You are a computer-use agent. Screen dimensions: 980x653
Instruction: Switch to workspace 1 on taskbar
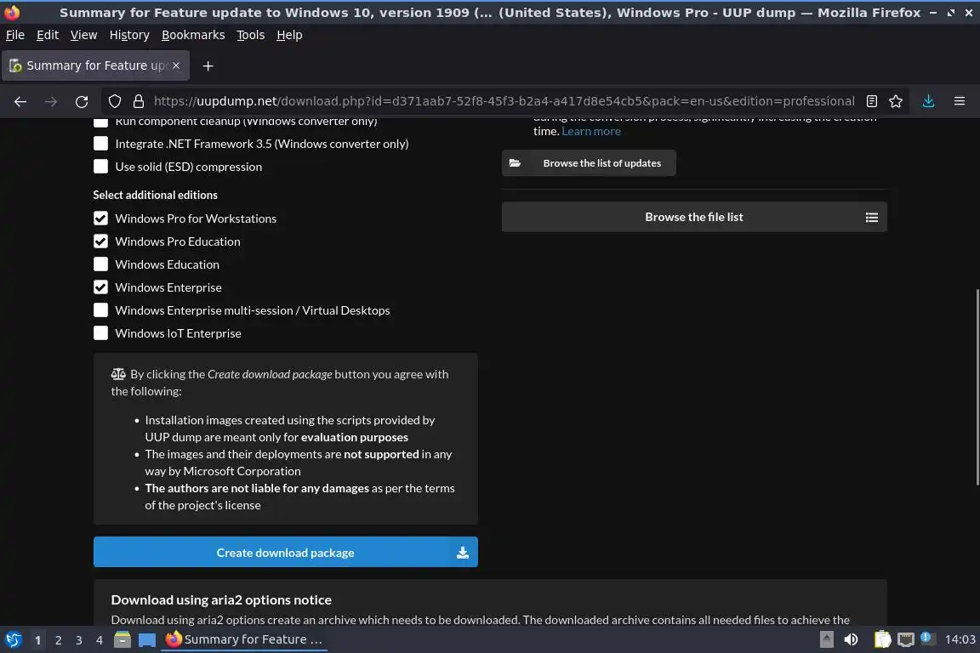pos(37,640)
